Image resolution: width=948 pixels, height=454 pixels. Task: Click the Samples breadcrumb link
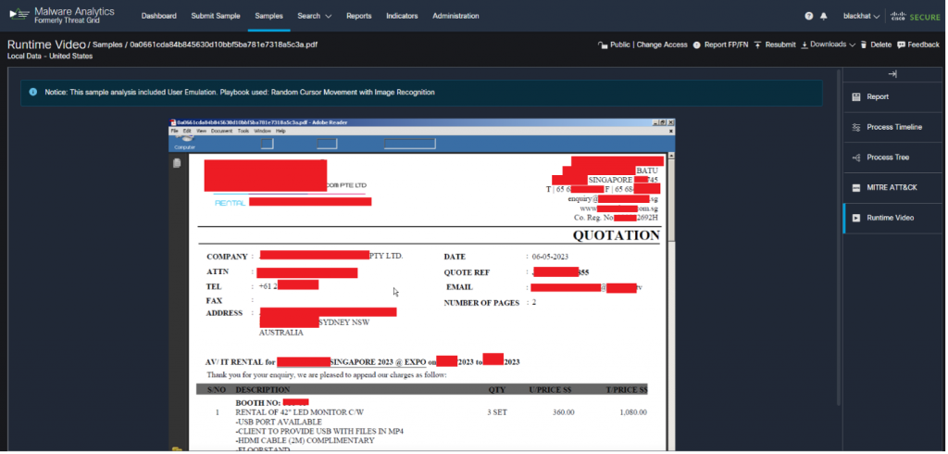tap(110, 44)
